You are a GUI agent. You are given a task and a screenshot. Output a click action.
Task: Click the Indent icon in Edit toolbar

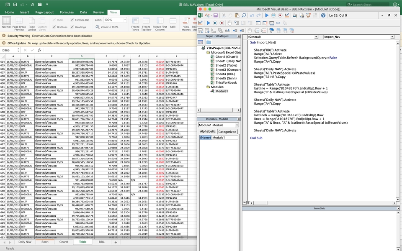(x=235, y=31)
